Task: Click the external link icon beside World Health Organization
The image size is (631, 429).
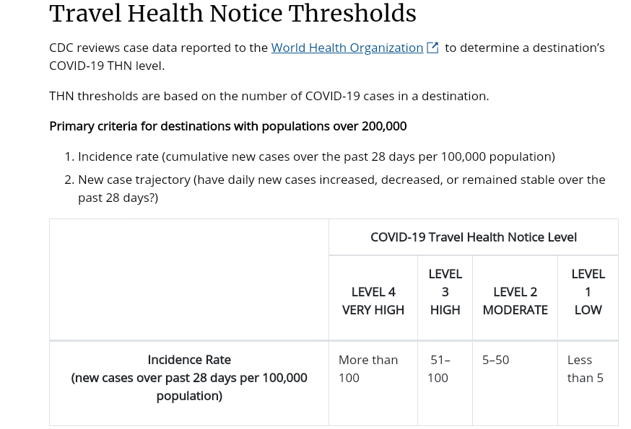Action: [x=432, y=48]
